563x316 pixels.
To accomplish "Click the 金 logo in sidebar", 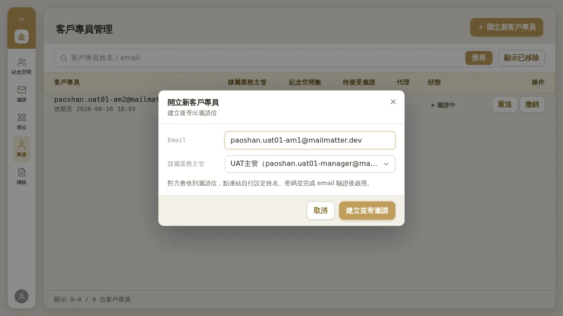I will point(22,36).
